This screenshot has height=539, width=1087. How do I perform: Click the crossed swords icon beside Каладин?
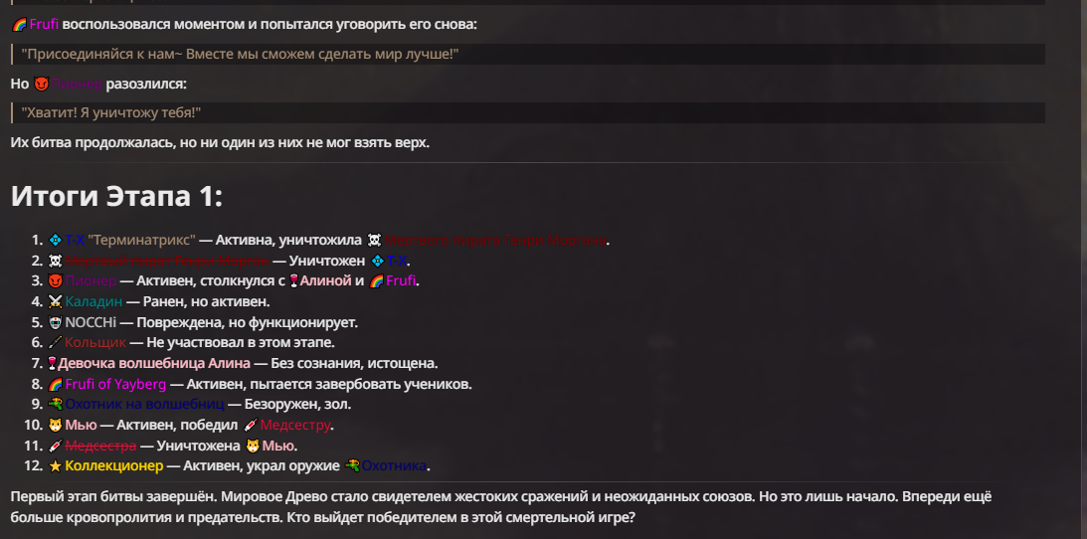(x=55, y=301)
